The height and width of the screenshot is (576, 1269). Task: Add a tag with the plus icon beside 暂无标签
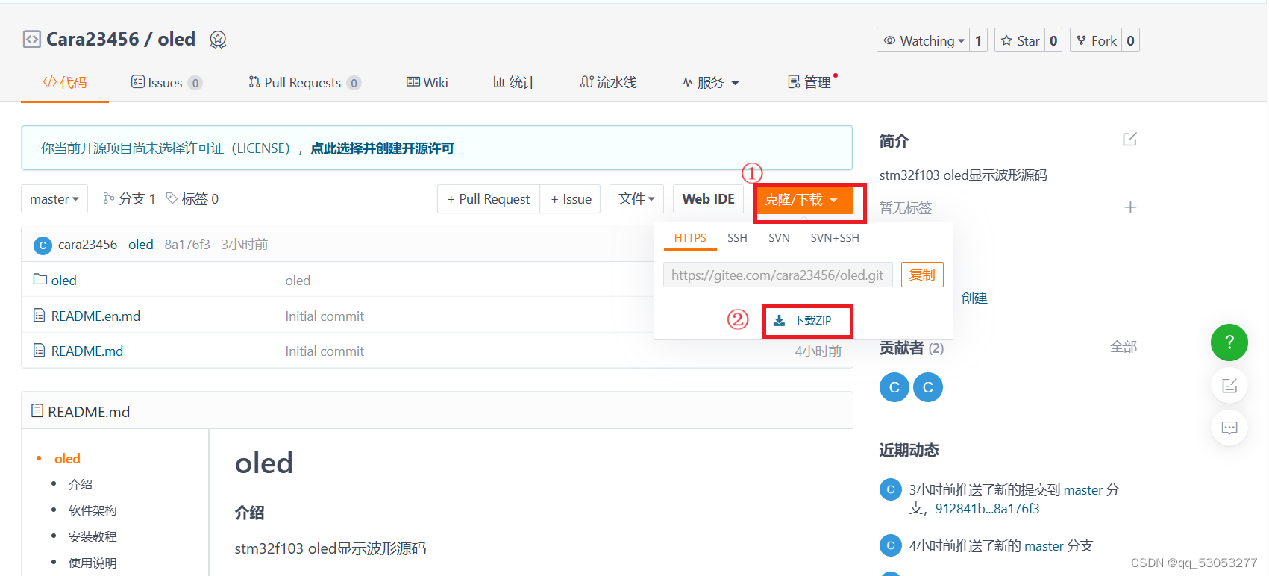click(x=1130, y=207)
